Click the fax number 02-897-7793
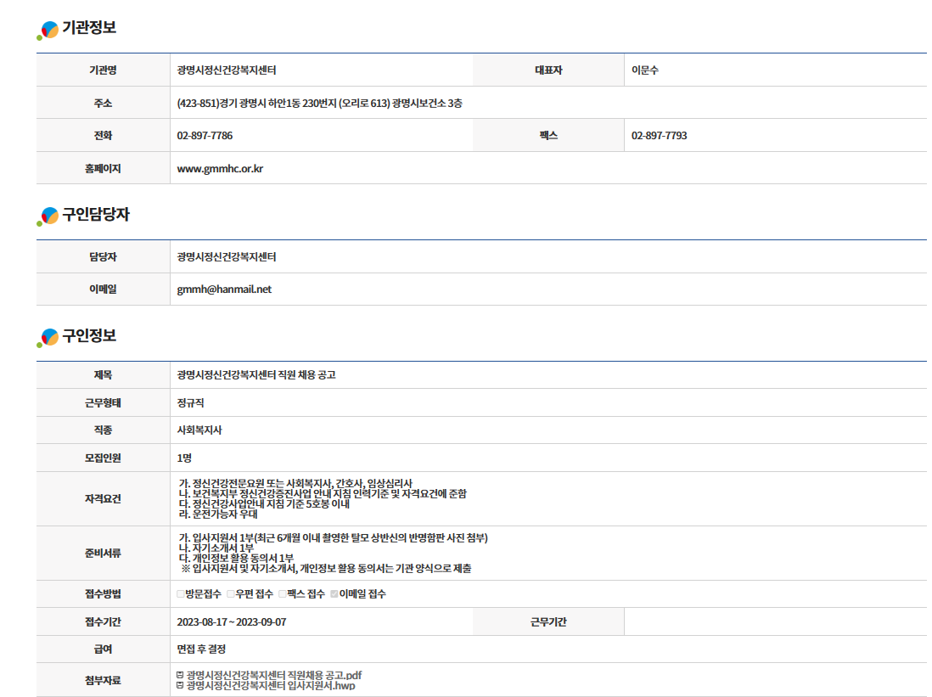The width and height of the screenshot is (932, 697). click(x=659, y=136)
